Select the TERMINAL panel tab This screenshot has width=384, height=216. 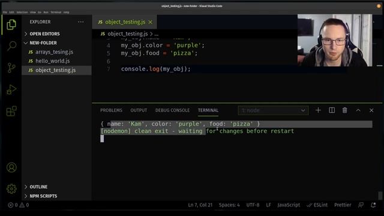(x=208, y=110)
